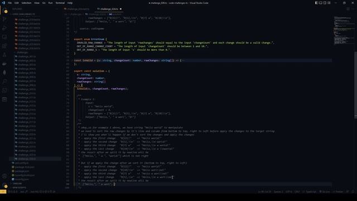Click the unsaved dot on challenge_0326.ts tab
The width and height of the screenshot is (357, 201).
point(120,9)
